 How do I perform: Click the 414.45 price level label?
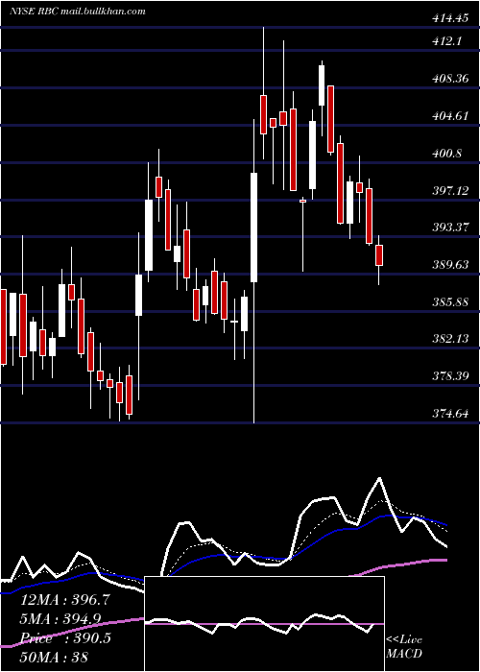pyautogui.click(x=450, y=18)
